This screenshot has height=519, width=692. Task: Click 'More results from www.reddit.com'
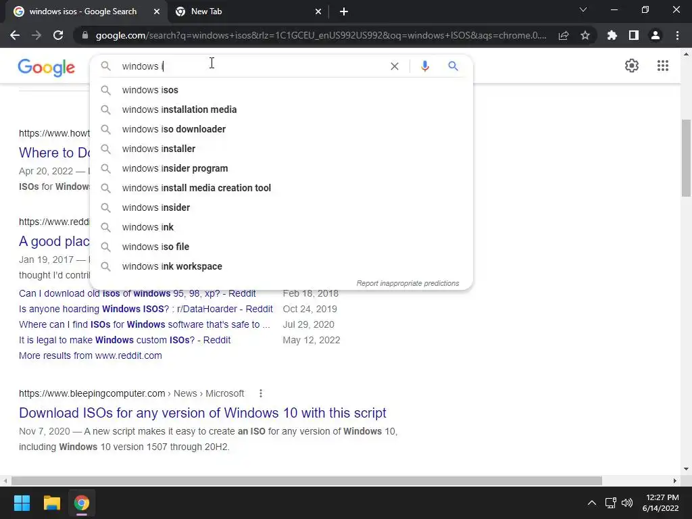click(x=91, y=355)
